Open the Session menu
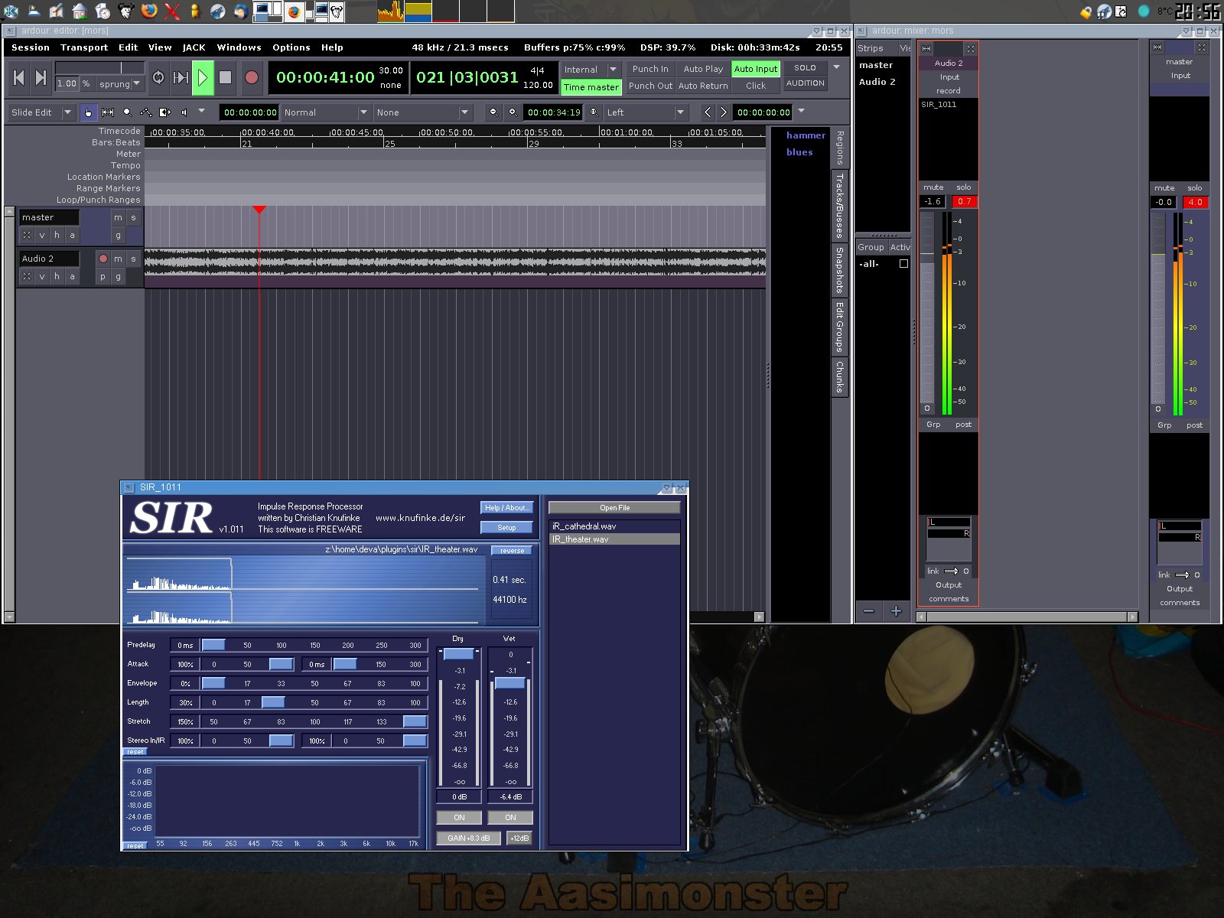This screenshot has width=1224, height=918. [31, 47]
